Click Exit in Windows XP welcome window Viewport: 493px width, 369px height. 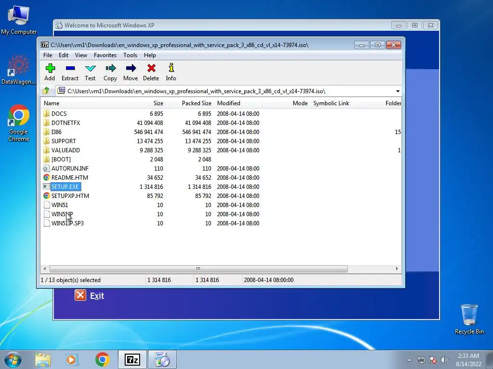(x=90, y=295)
